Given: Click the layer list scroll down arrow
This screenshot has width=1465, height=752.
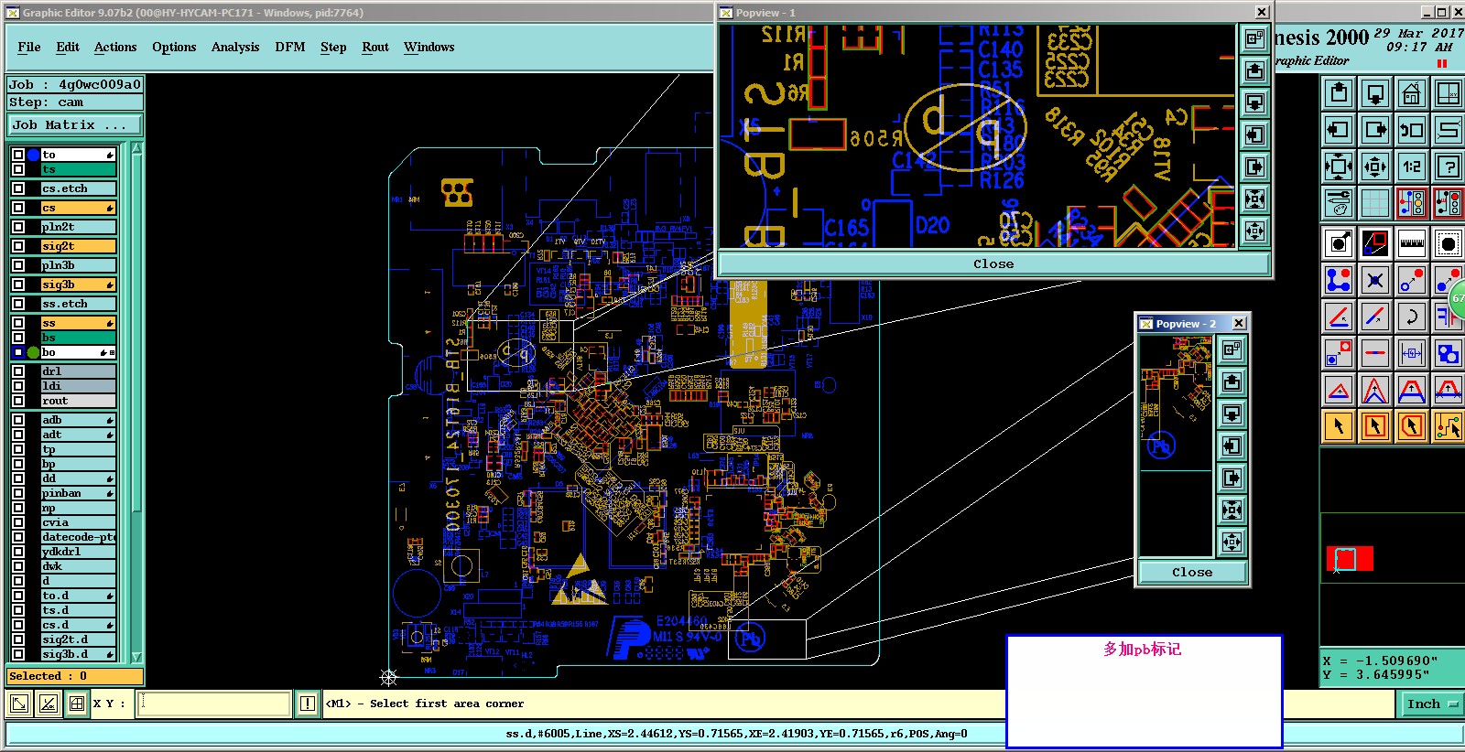Looking at the screenshot, I should pos(137,657).
